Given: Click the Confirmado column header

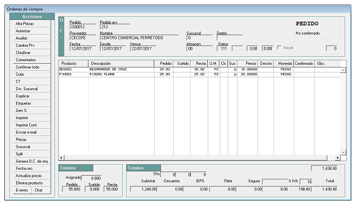Looking at the screenshot, I should click(304, 64).
